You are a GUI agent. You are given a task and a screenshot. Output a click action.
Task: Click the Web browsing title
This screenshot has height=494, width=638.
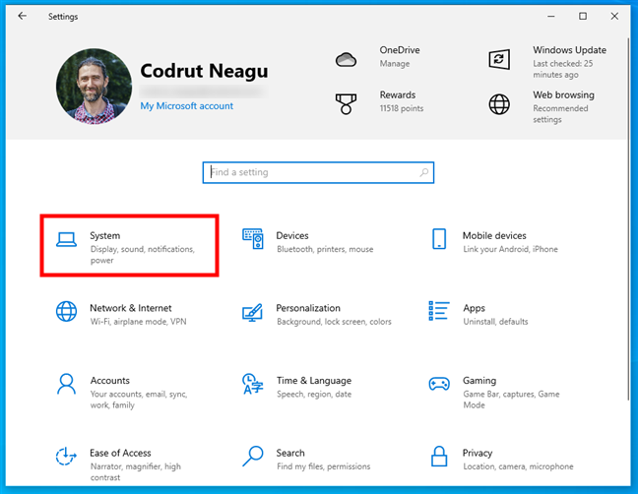[563, 95]
